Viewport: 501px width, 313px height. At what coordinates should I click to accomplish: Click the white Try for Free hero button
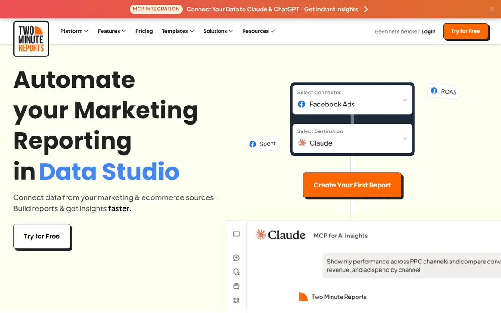tap(42, 237)
